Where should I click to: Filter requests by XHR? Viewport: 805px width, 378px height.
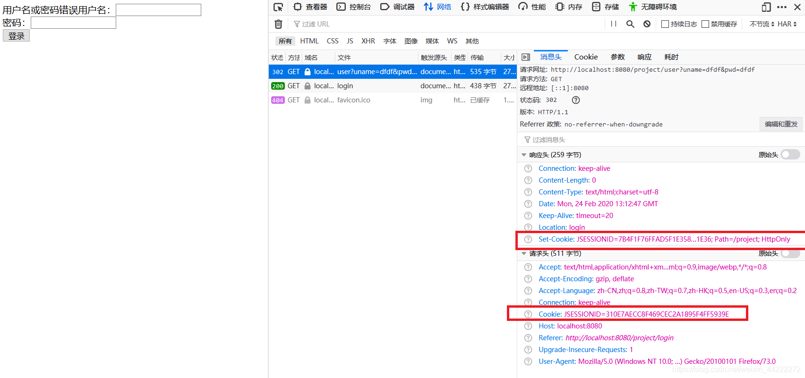pyautogui.click(x=368, y=41)
